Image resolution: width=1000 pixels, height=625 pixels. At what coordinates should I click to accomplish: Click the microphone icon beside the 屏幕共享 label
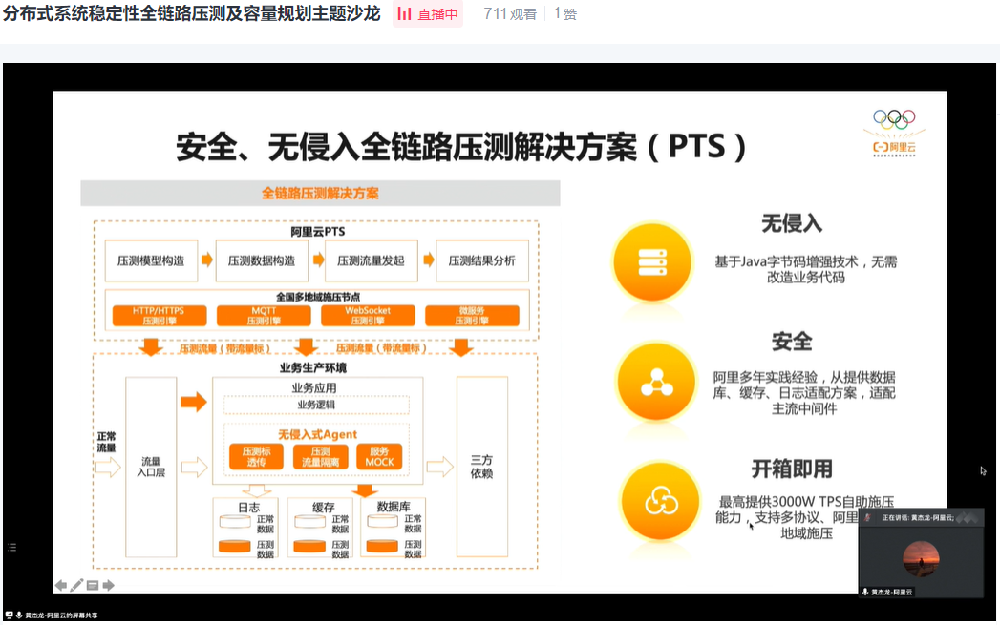click(x=19, y=615)
